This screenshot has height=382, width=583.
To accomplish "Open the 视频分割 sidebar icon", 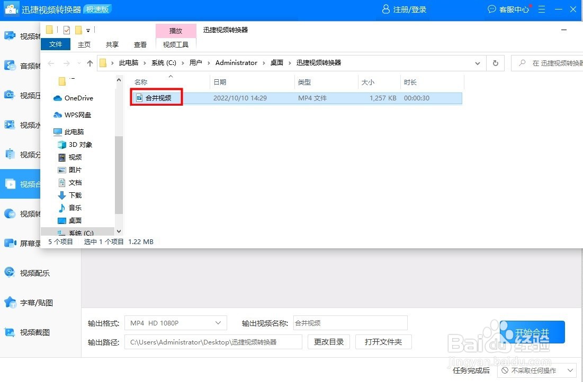I will (10, 154).
